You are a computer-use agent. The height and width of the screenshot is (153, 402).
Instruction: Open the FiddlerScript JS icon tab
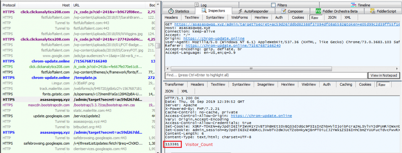373,11
